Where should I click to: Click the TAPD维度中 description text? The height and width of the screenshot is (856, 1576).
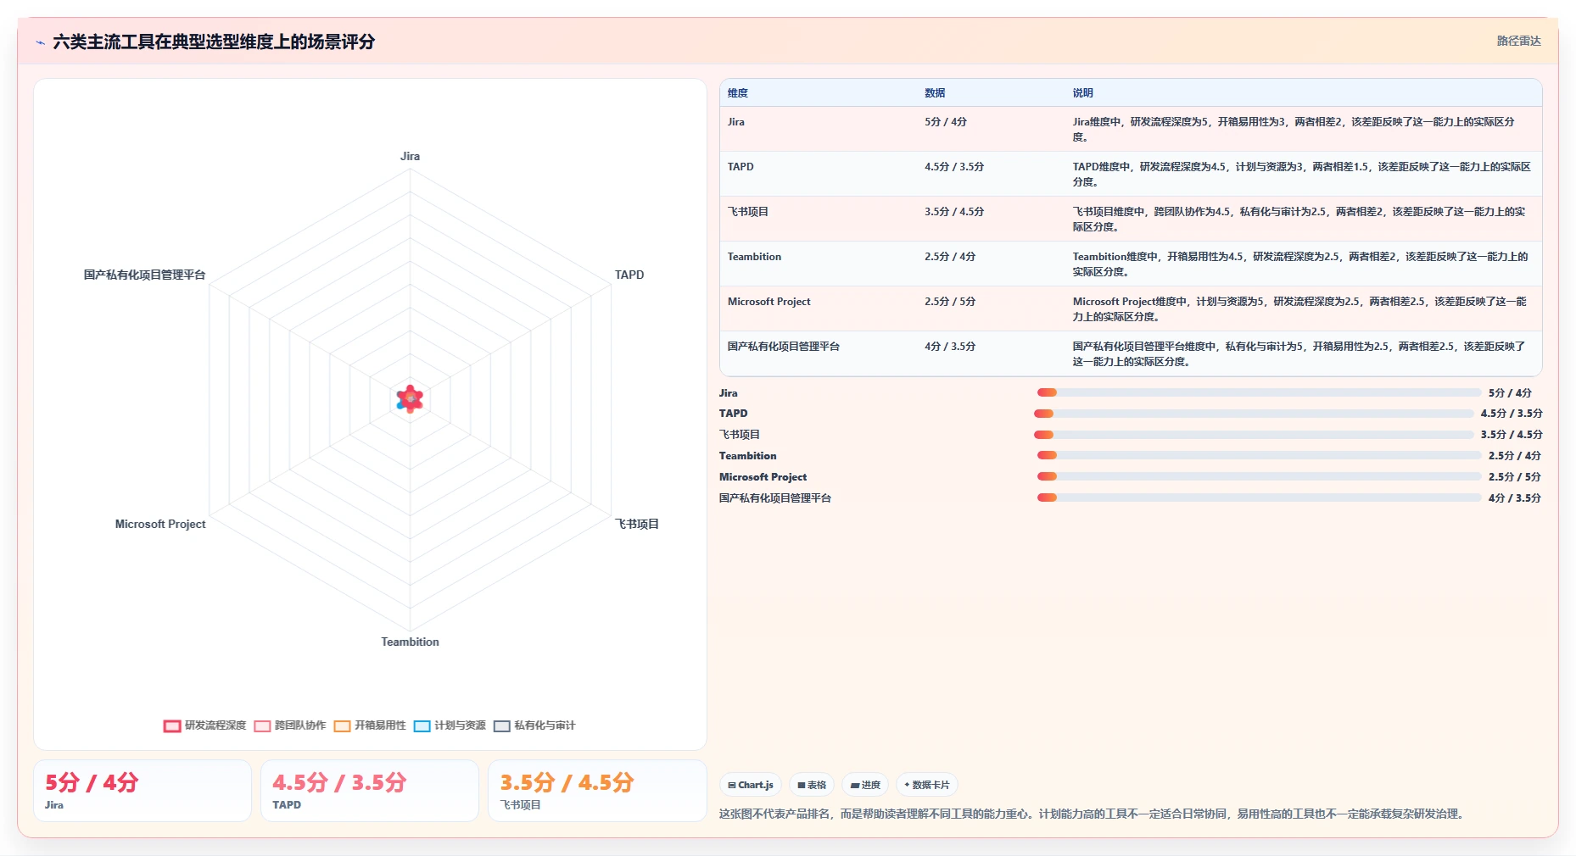1301,175
